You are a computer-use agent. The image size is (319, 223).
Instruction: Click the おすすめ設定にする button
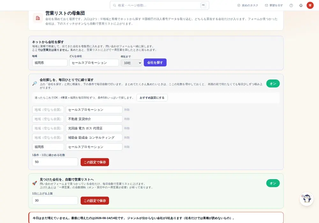coord(152,98)
